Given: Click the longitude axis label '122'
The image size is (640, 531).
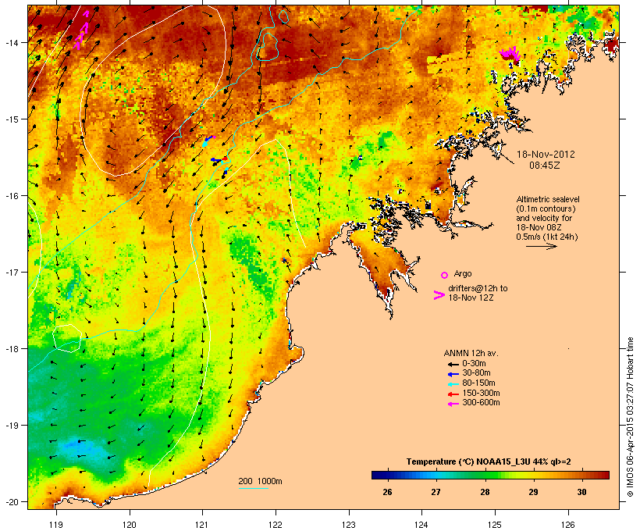Looking at the screenshot, I should coord(276,525).
